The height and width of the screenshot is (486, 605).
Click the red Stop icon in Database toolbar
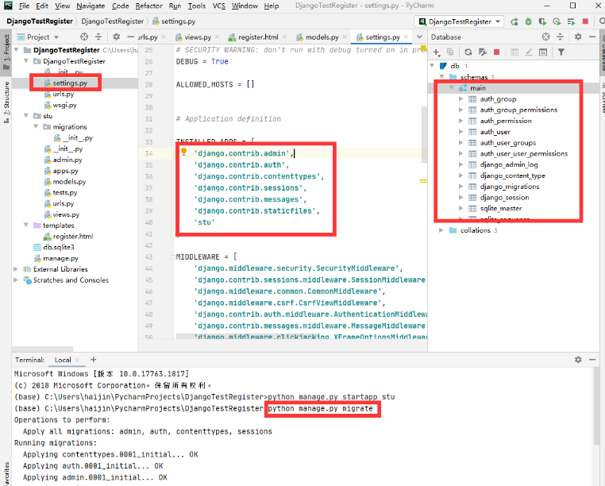pos(496,52)
